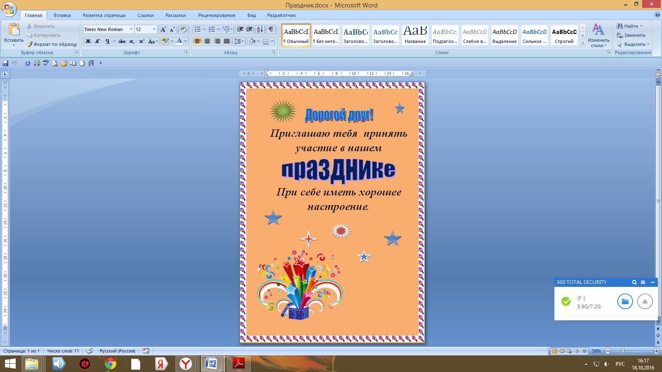The width and height of the screenshot is (662, 372).
Task: Switch to full screen reading view
Action: (x=562, y=351)
